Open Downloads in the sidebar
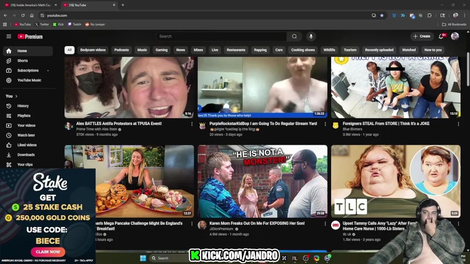The width and height of the screenshot is (470, 264). [28, 155]
